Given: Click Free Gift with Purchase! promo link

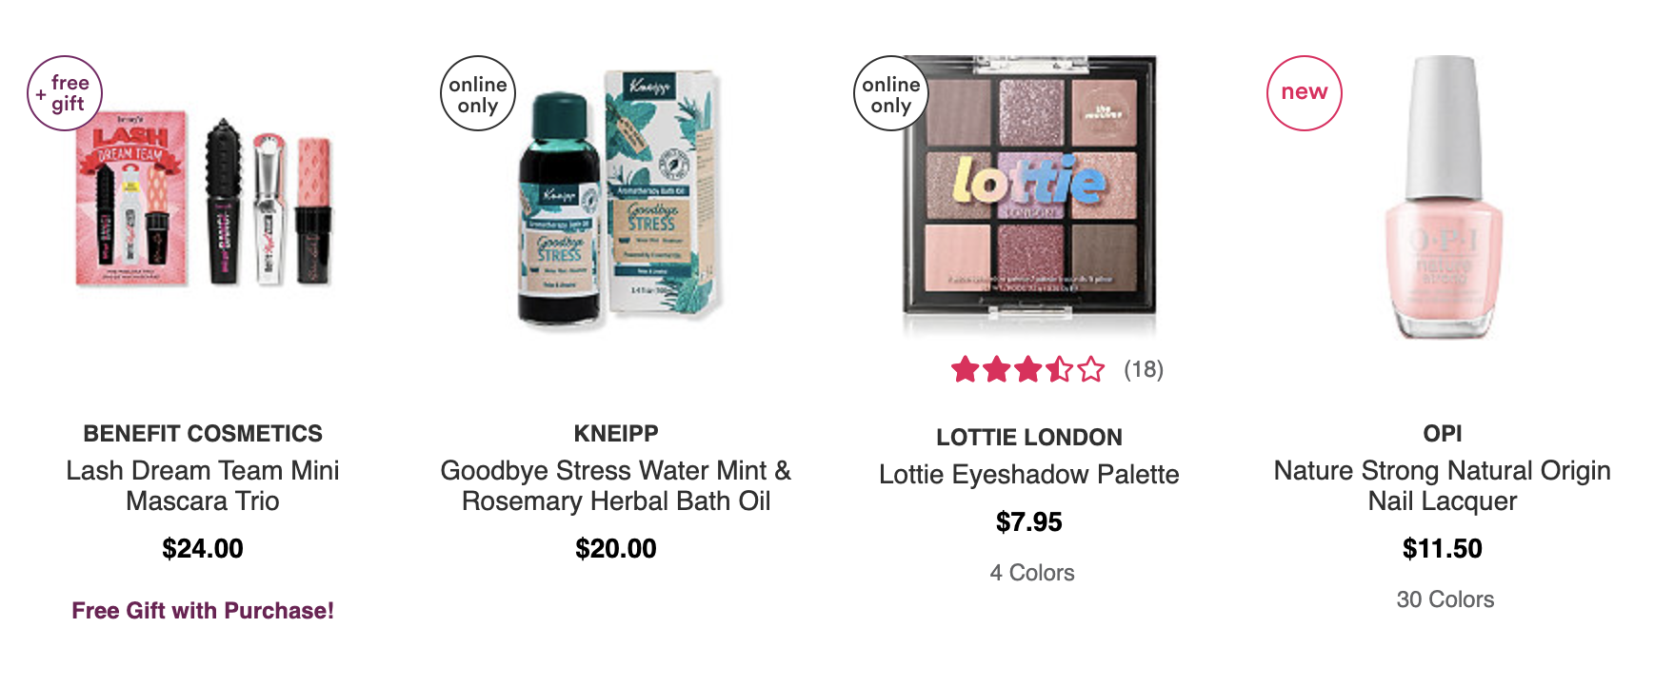Looking at the screenshot, I should (203, 611).
